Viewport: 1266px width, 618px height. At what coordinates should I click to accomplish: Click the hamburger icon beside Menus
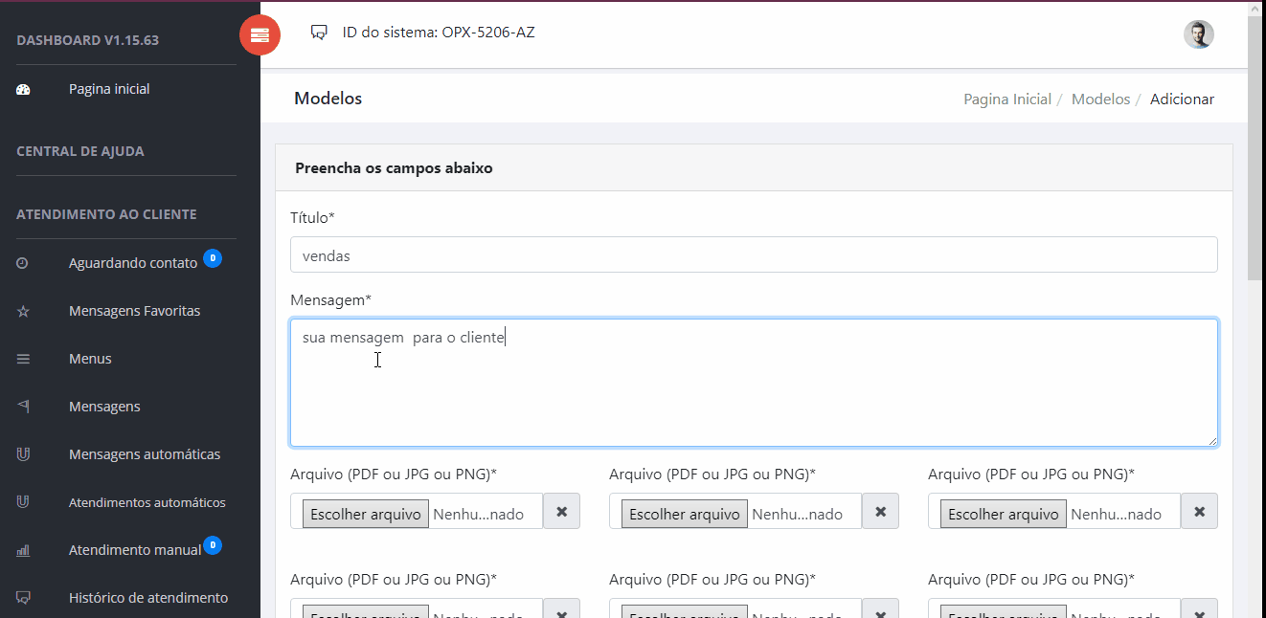pyautogui.click(x=23, y=359)
